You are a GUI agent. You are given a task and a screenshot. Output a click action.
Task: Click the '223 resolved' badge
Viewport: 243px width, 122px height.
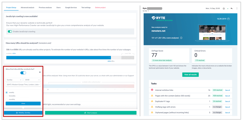218,90
